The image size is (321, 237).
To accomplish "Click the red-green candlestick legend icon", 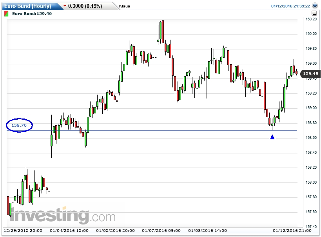I will [7, 13].
